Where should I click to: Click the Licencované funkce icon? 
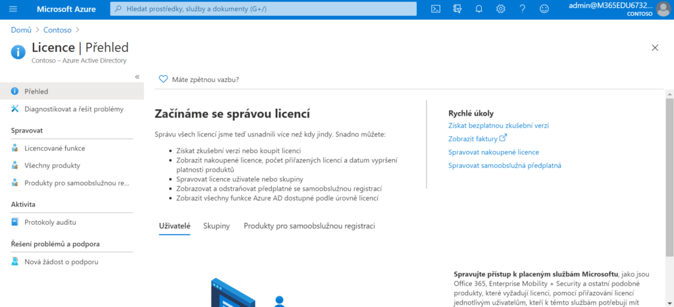tap(15, 148)
